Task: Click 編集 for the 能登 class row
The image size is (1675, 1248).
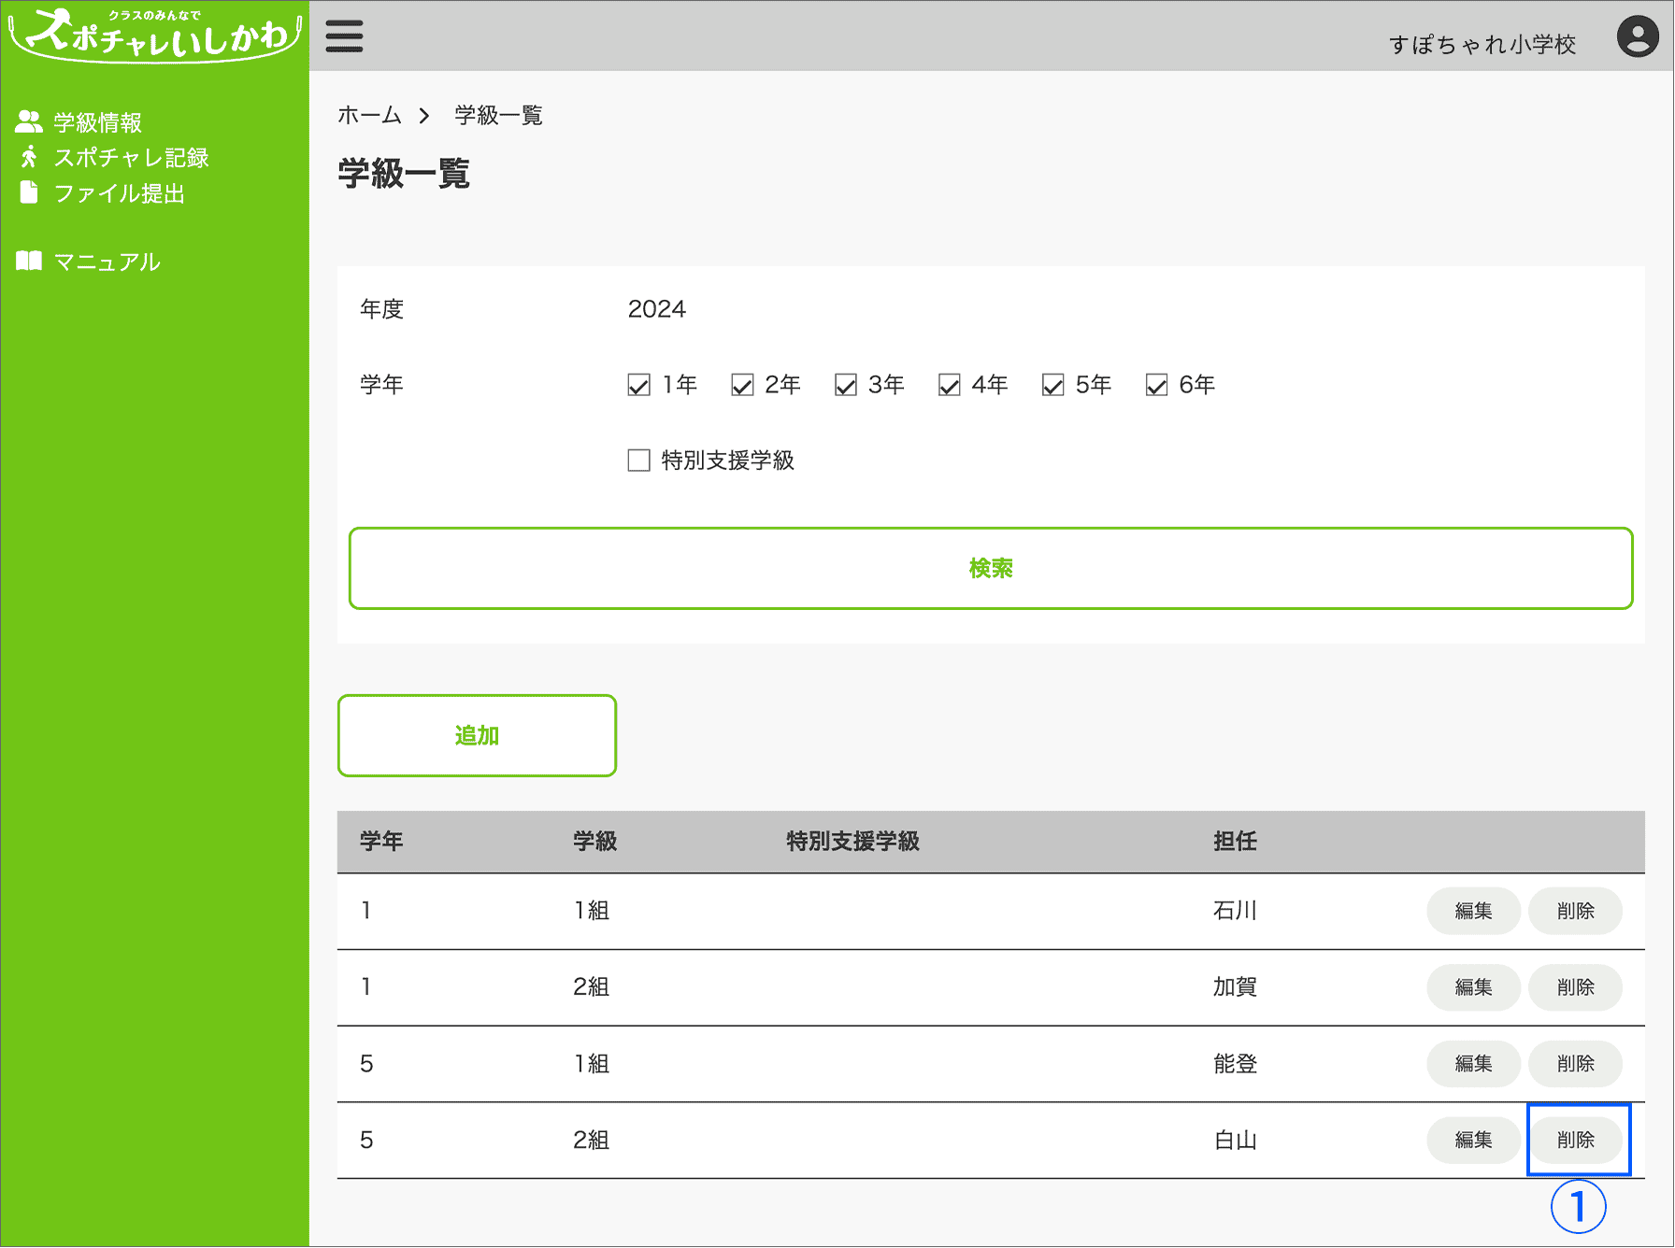Action: click(1473, 1064)
